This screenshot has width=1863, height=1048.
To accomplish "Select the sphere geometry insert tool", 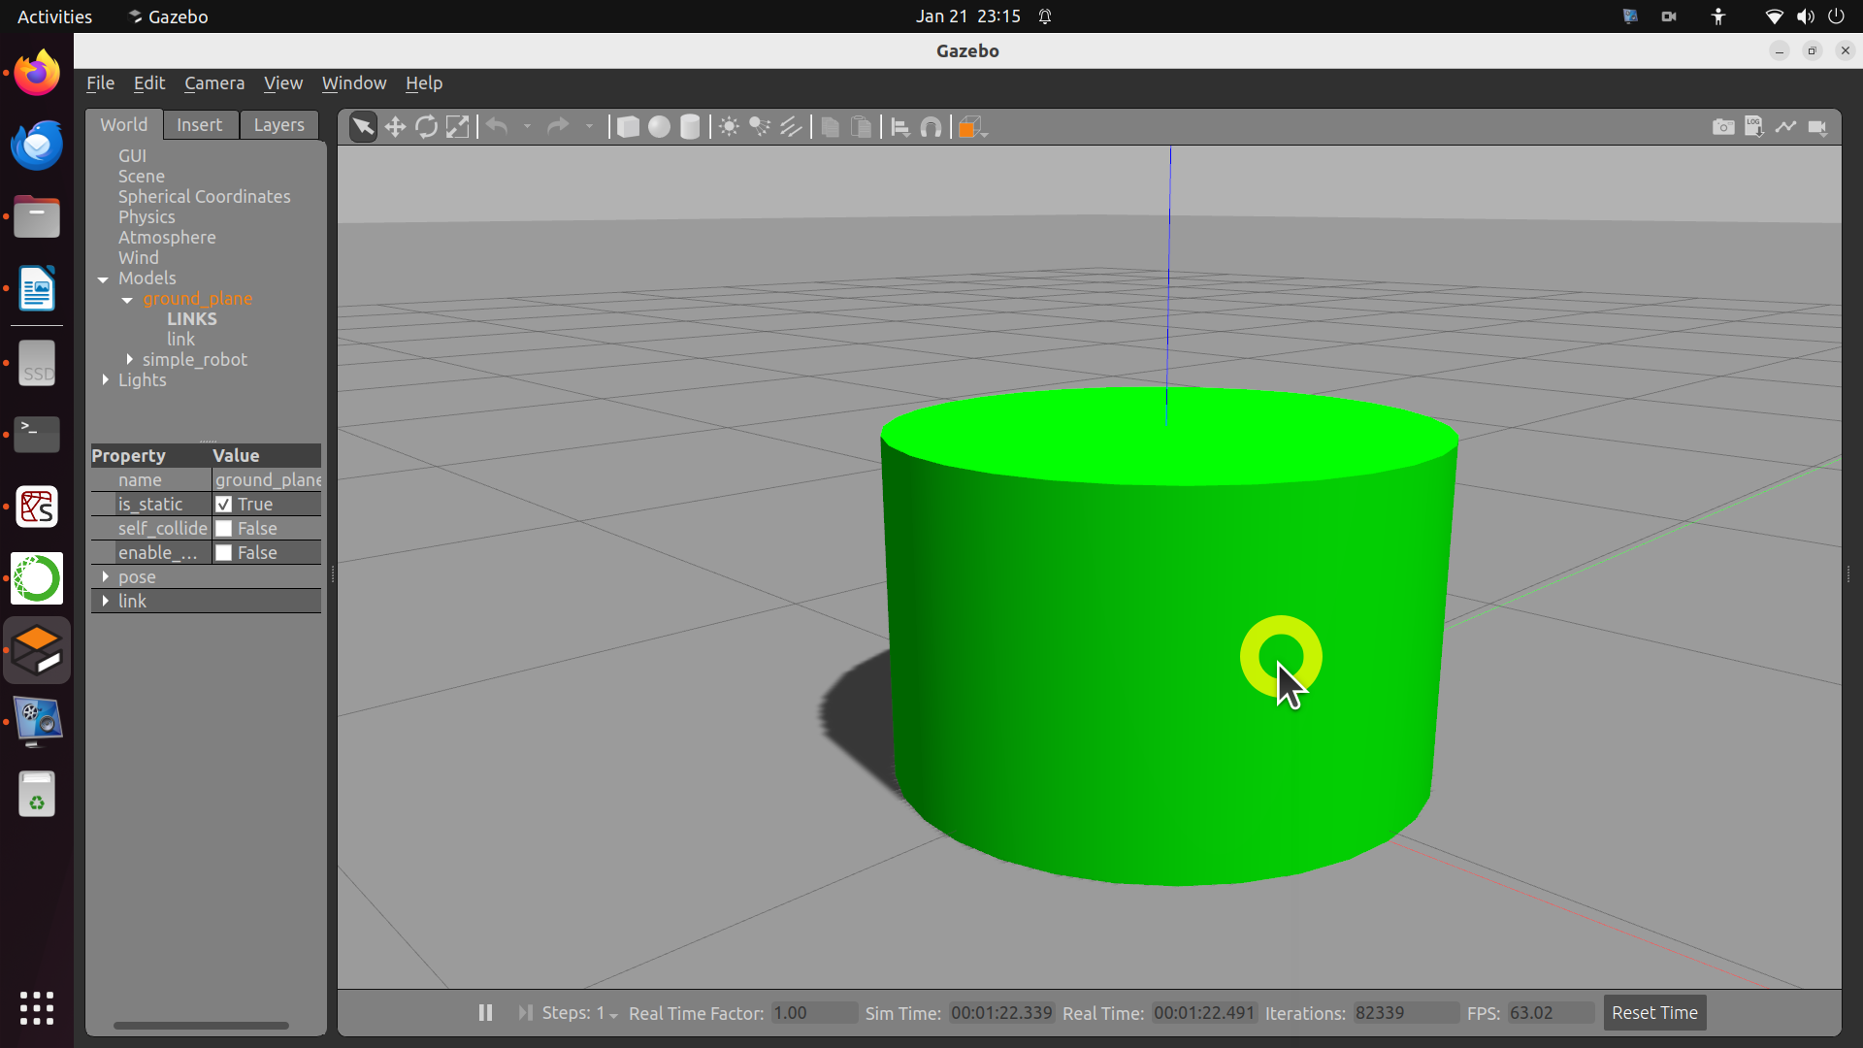I will pyautogui.click(x=660, y=127).
